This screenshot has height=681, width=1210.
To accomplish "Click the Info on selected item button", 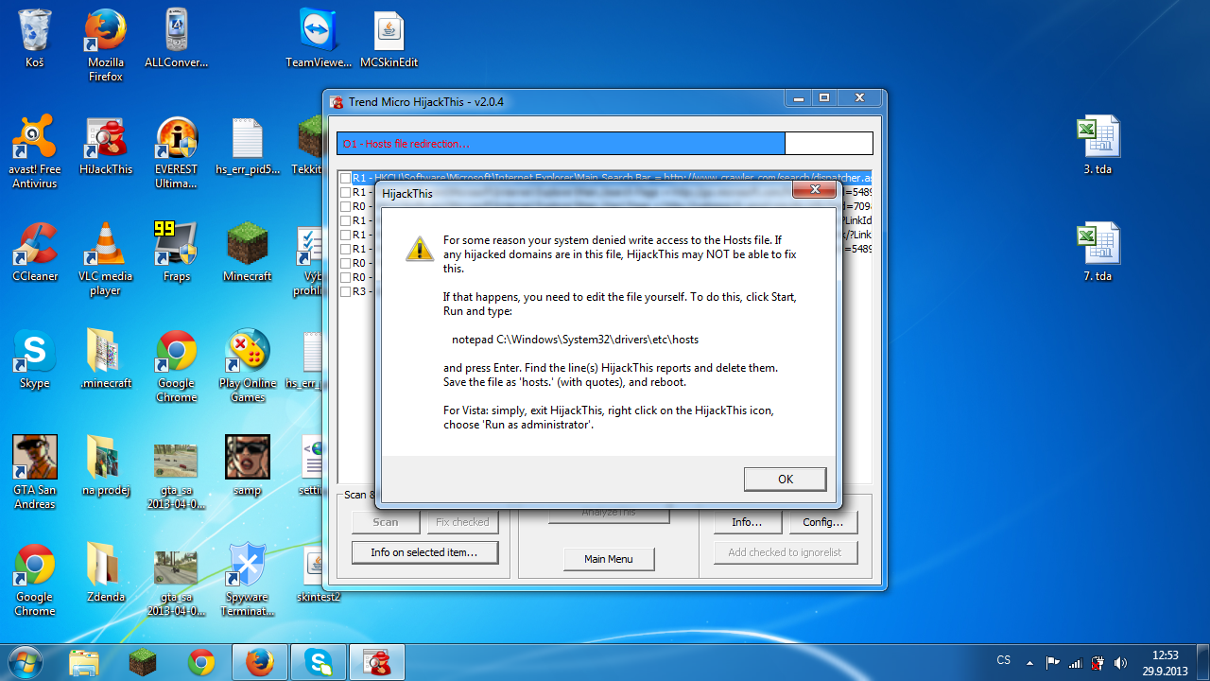I will pos(424,552).
